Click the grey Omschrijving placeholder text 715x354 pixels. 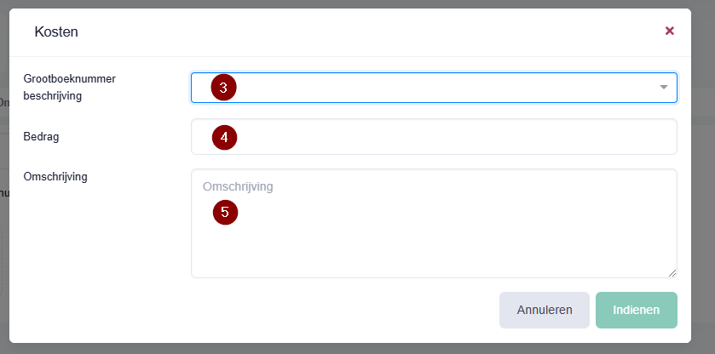(x=238, y=187)
